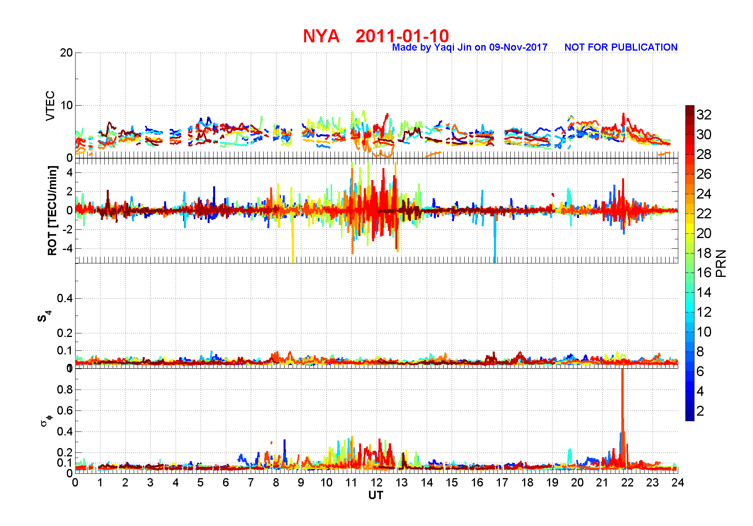Viewport: 753px width, 526px height.
Task: Click x-axis tick label 24
Action: 678,482
